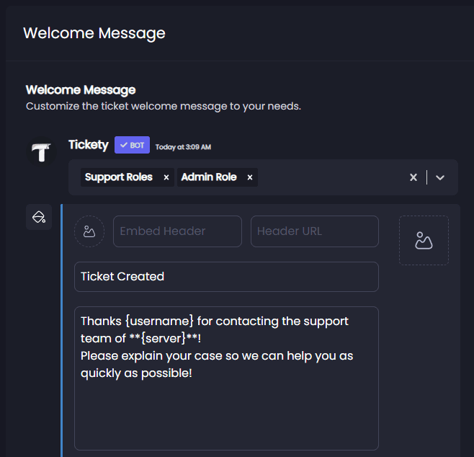Edit the Ticket Created title field

coord(226,277)
